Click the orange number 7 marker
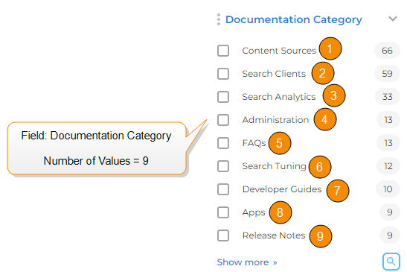Screen dimensions: 407x272 point(338,191)
